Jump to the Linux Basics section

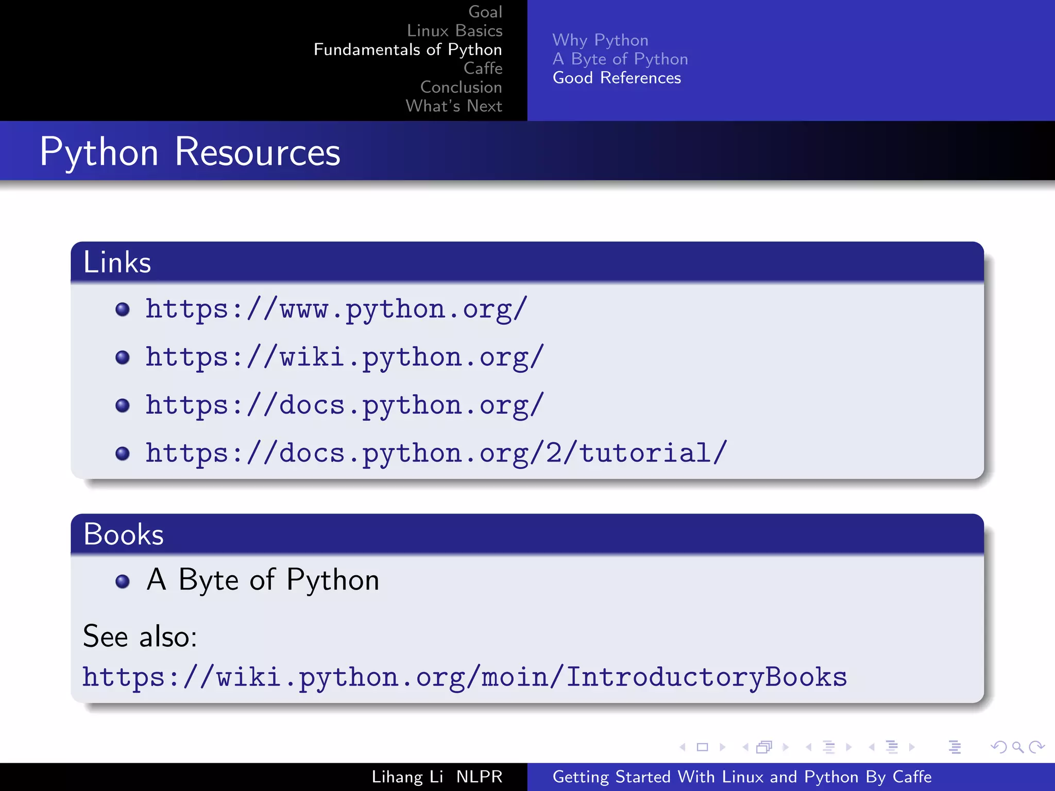[455, 30]
